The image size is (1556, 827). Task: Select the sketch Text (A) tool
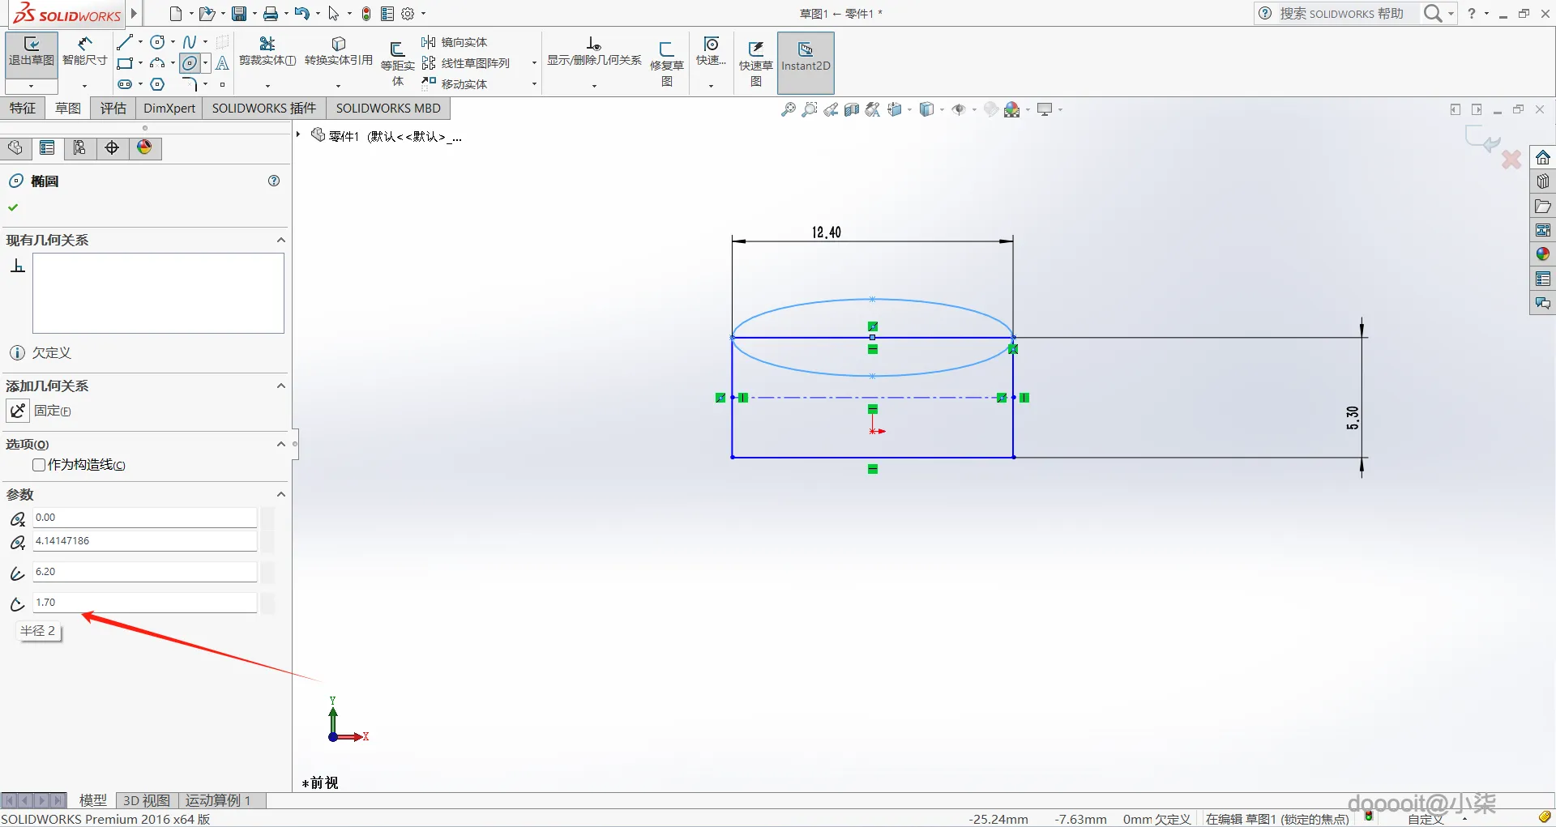223,63
